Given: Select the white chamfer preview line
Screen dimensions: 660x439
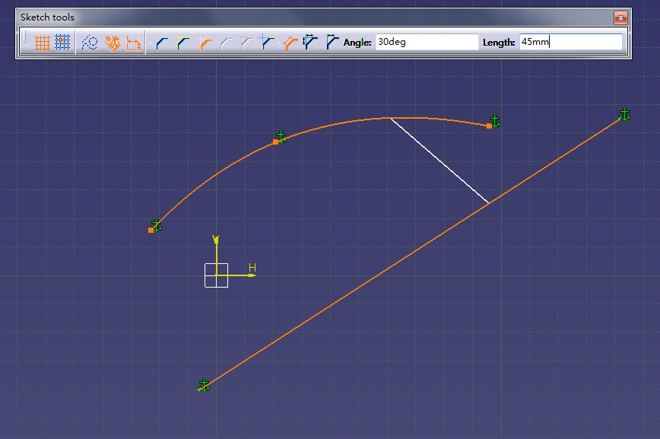Looking at the screenshot, I should pyautogui.click(x=439, y=161).
